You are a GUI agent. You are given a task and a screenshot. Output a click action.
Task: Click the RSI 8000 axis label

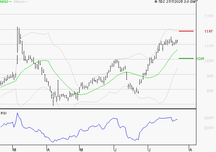pos(209,118)
